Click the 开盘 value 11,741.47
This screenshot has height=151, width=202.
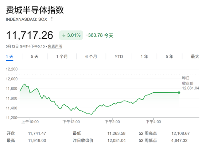(x=37, y=133)
